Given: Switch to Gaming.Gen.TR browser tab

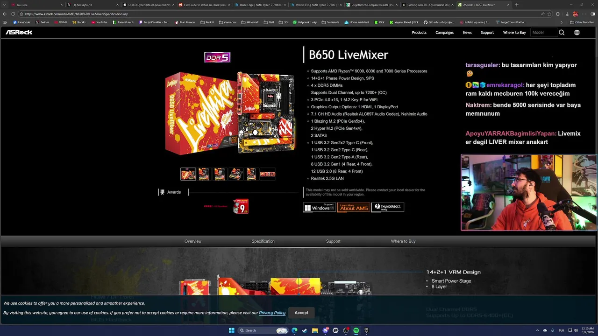Looking at the screenshot, I should 427,5.
